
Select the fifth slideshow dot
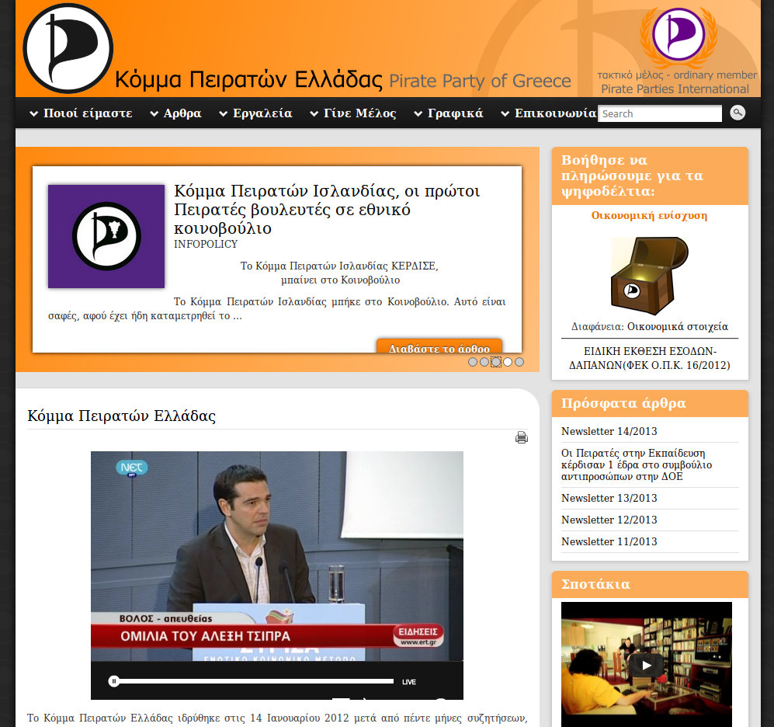click(x=519, y=362)
